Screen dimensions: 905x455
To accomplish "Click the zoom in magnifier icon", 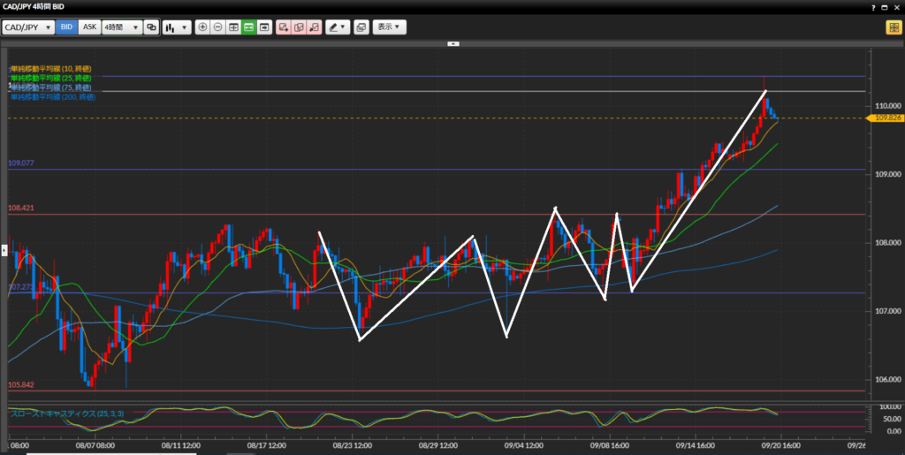I will 203,27.
